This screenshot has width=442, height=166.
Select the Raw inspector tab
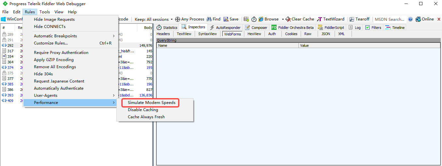pos(308,34)
